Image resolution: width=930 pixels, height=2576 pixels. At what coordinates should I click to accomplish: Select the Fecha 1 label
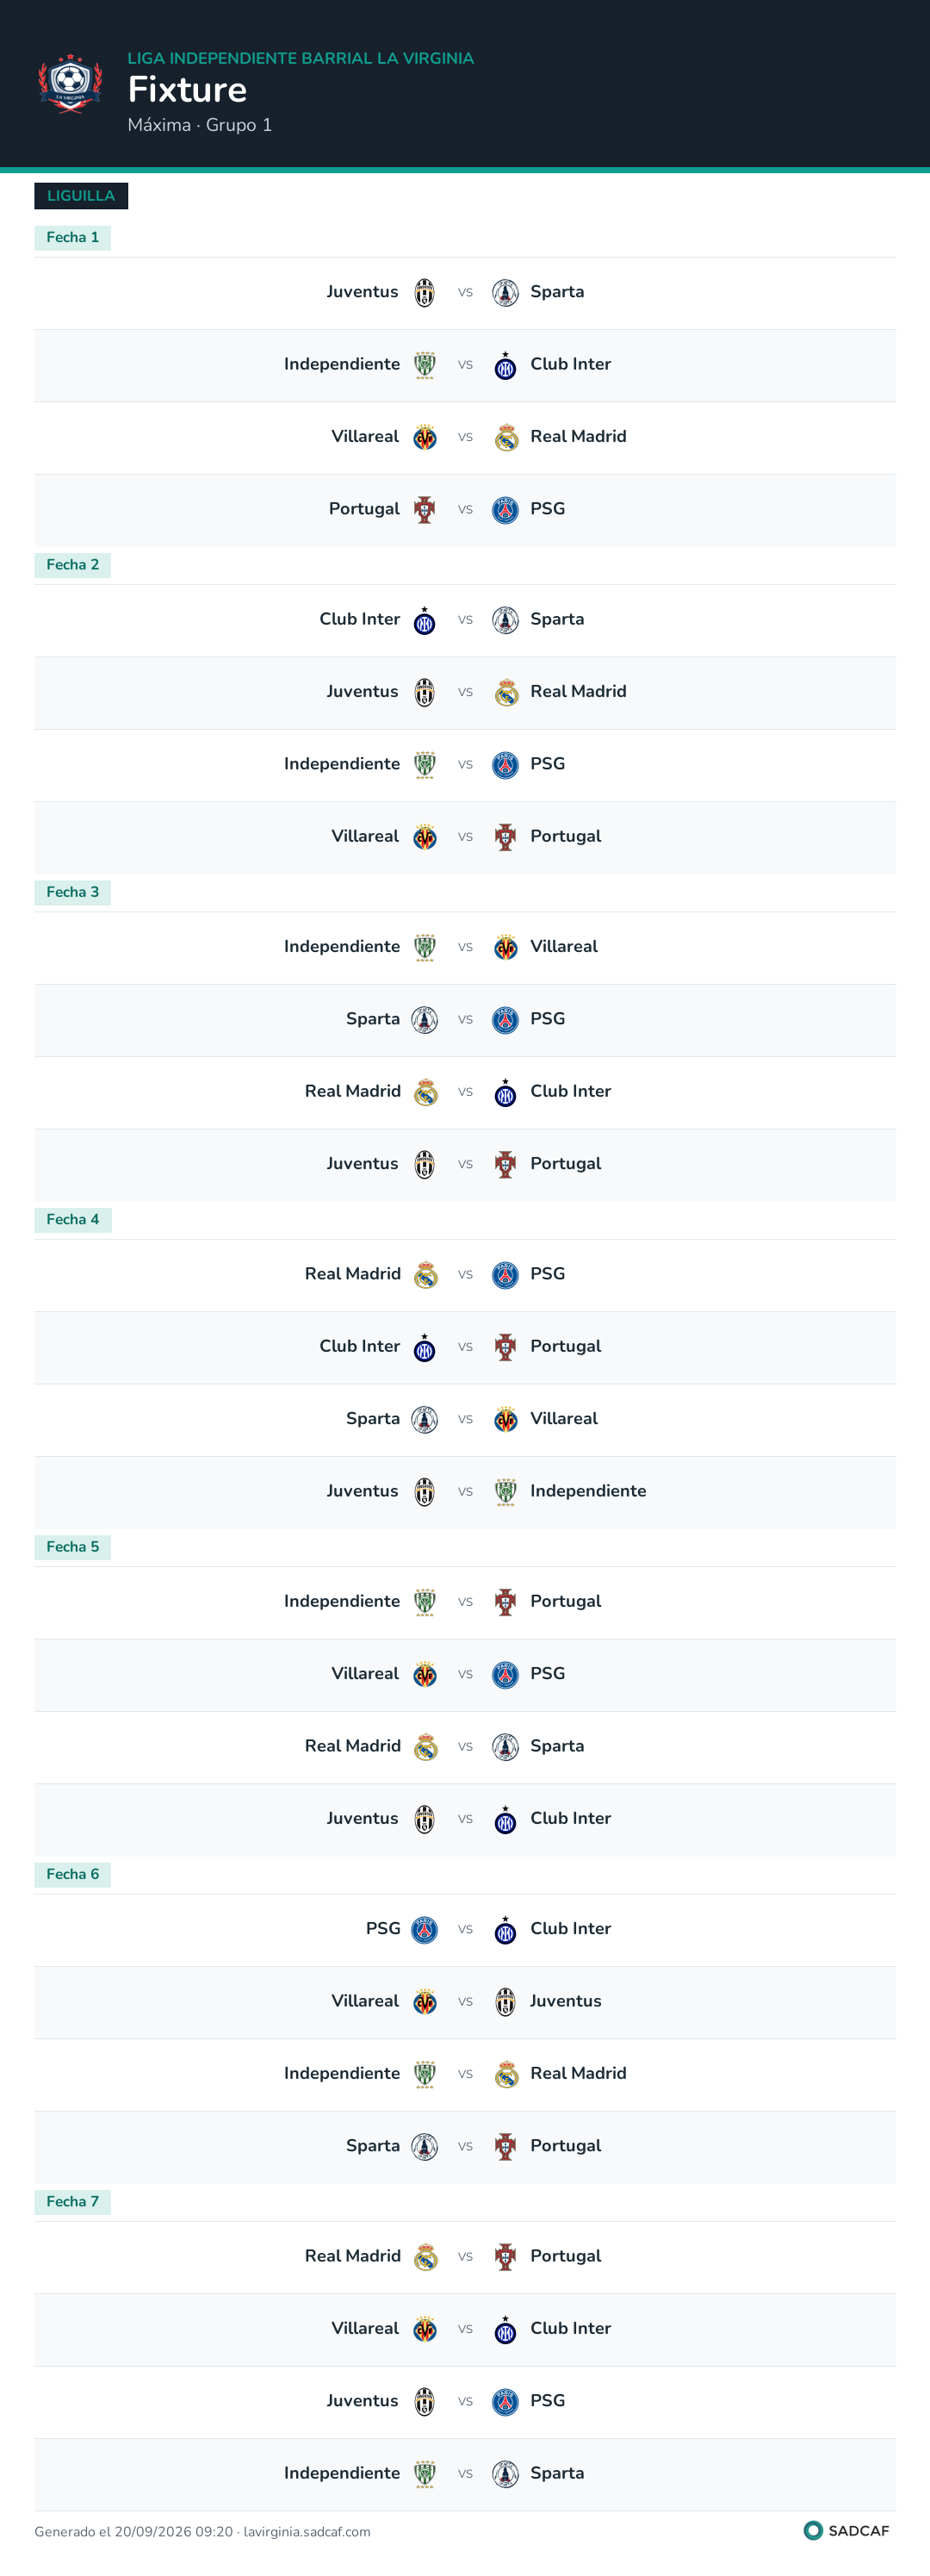[x=73, y=237]
